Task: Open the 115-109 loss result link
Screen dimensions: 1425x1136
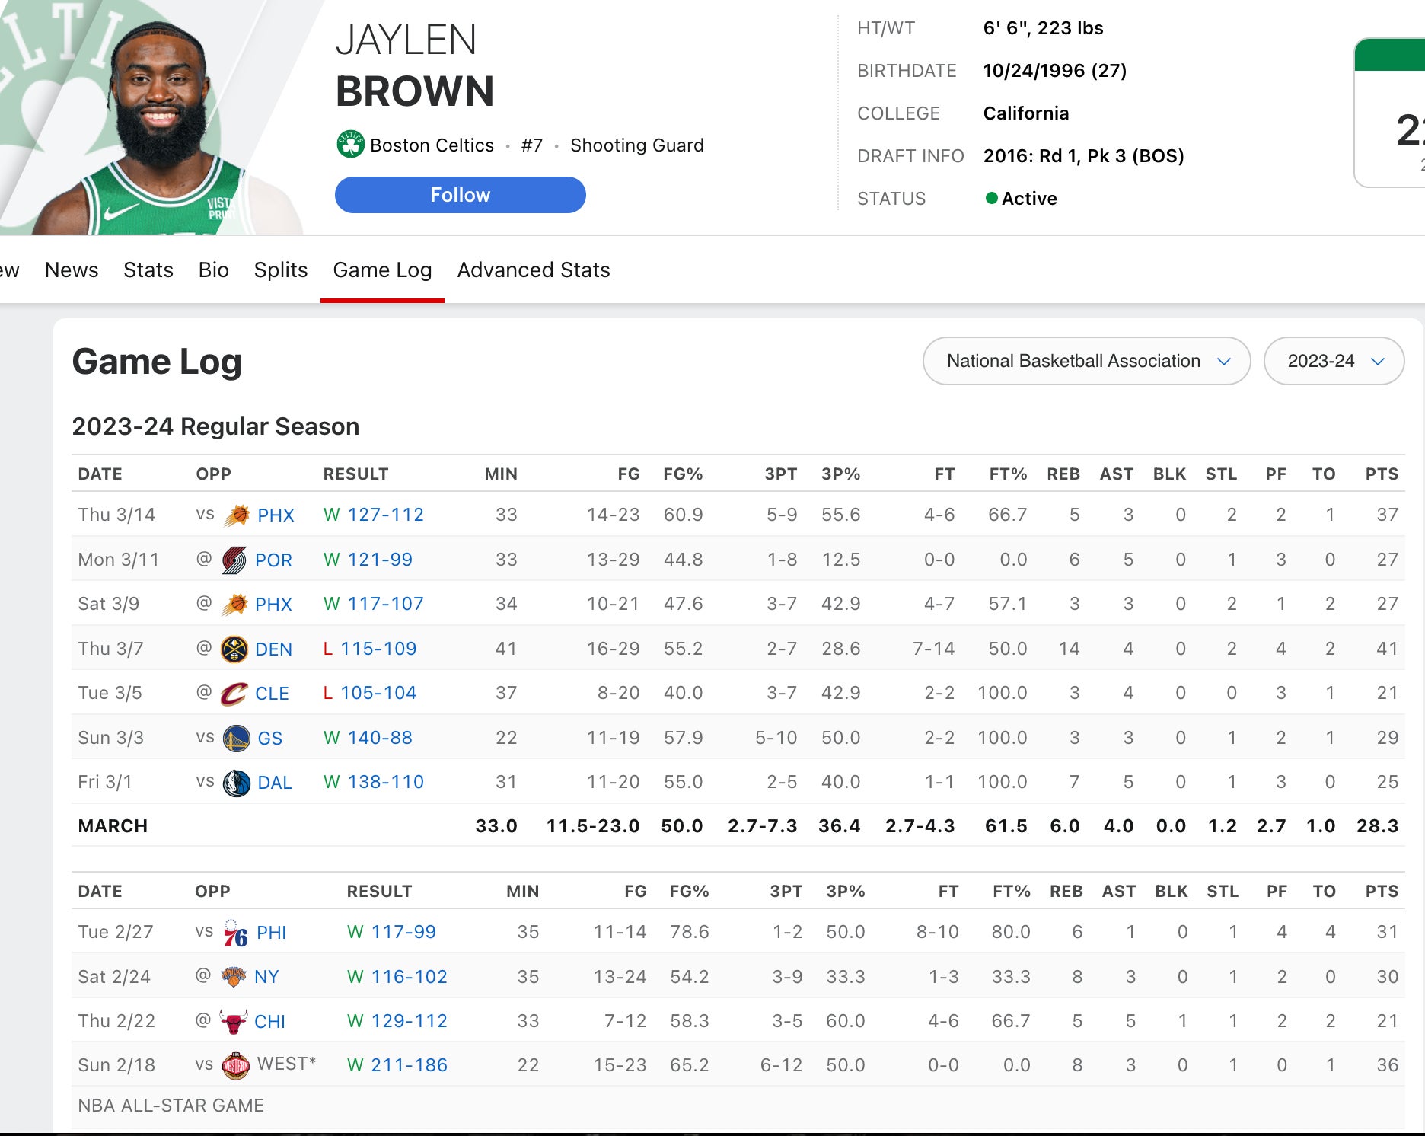Action: pos(378,649)
